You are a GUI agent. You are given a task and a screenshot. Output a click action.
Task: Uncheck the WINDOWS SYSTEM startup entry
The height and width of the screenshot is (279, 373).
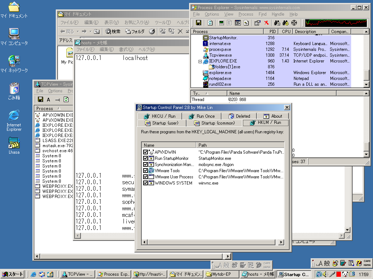[146, 183]
